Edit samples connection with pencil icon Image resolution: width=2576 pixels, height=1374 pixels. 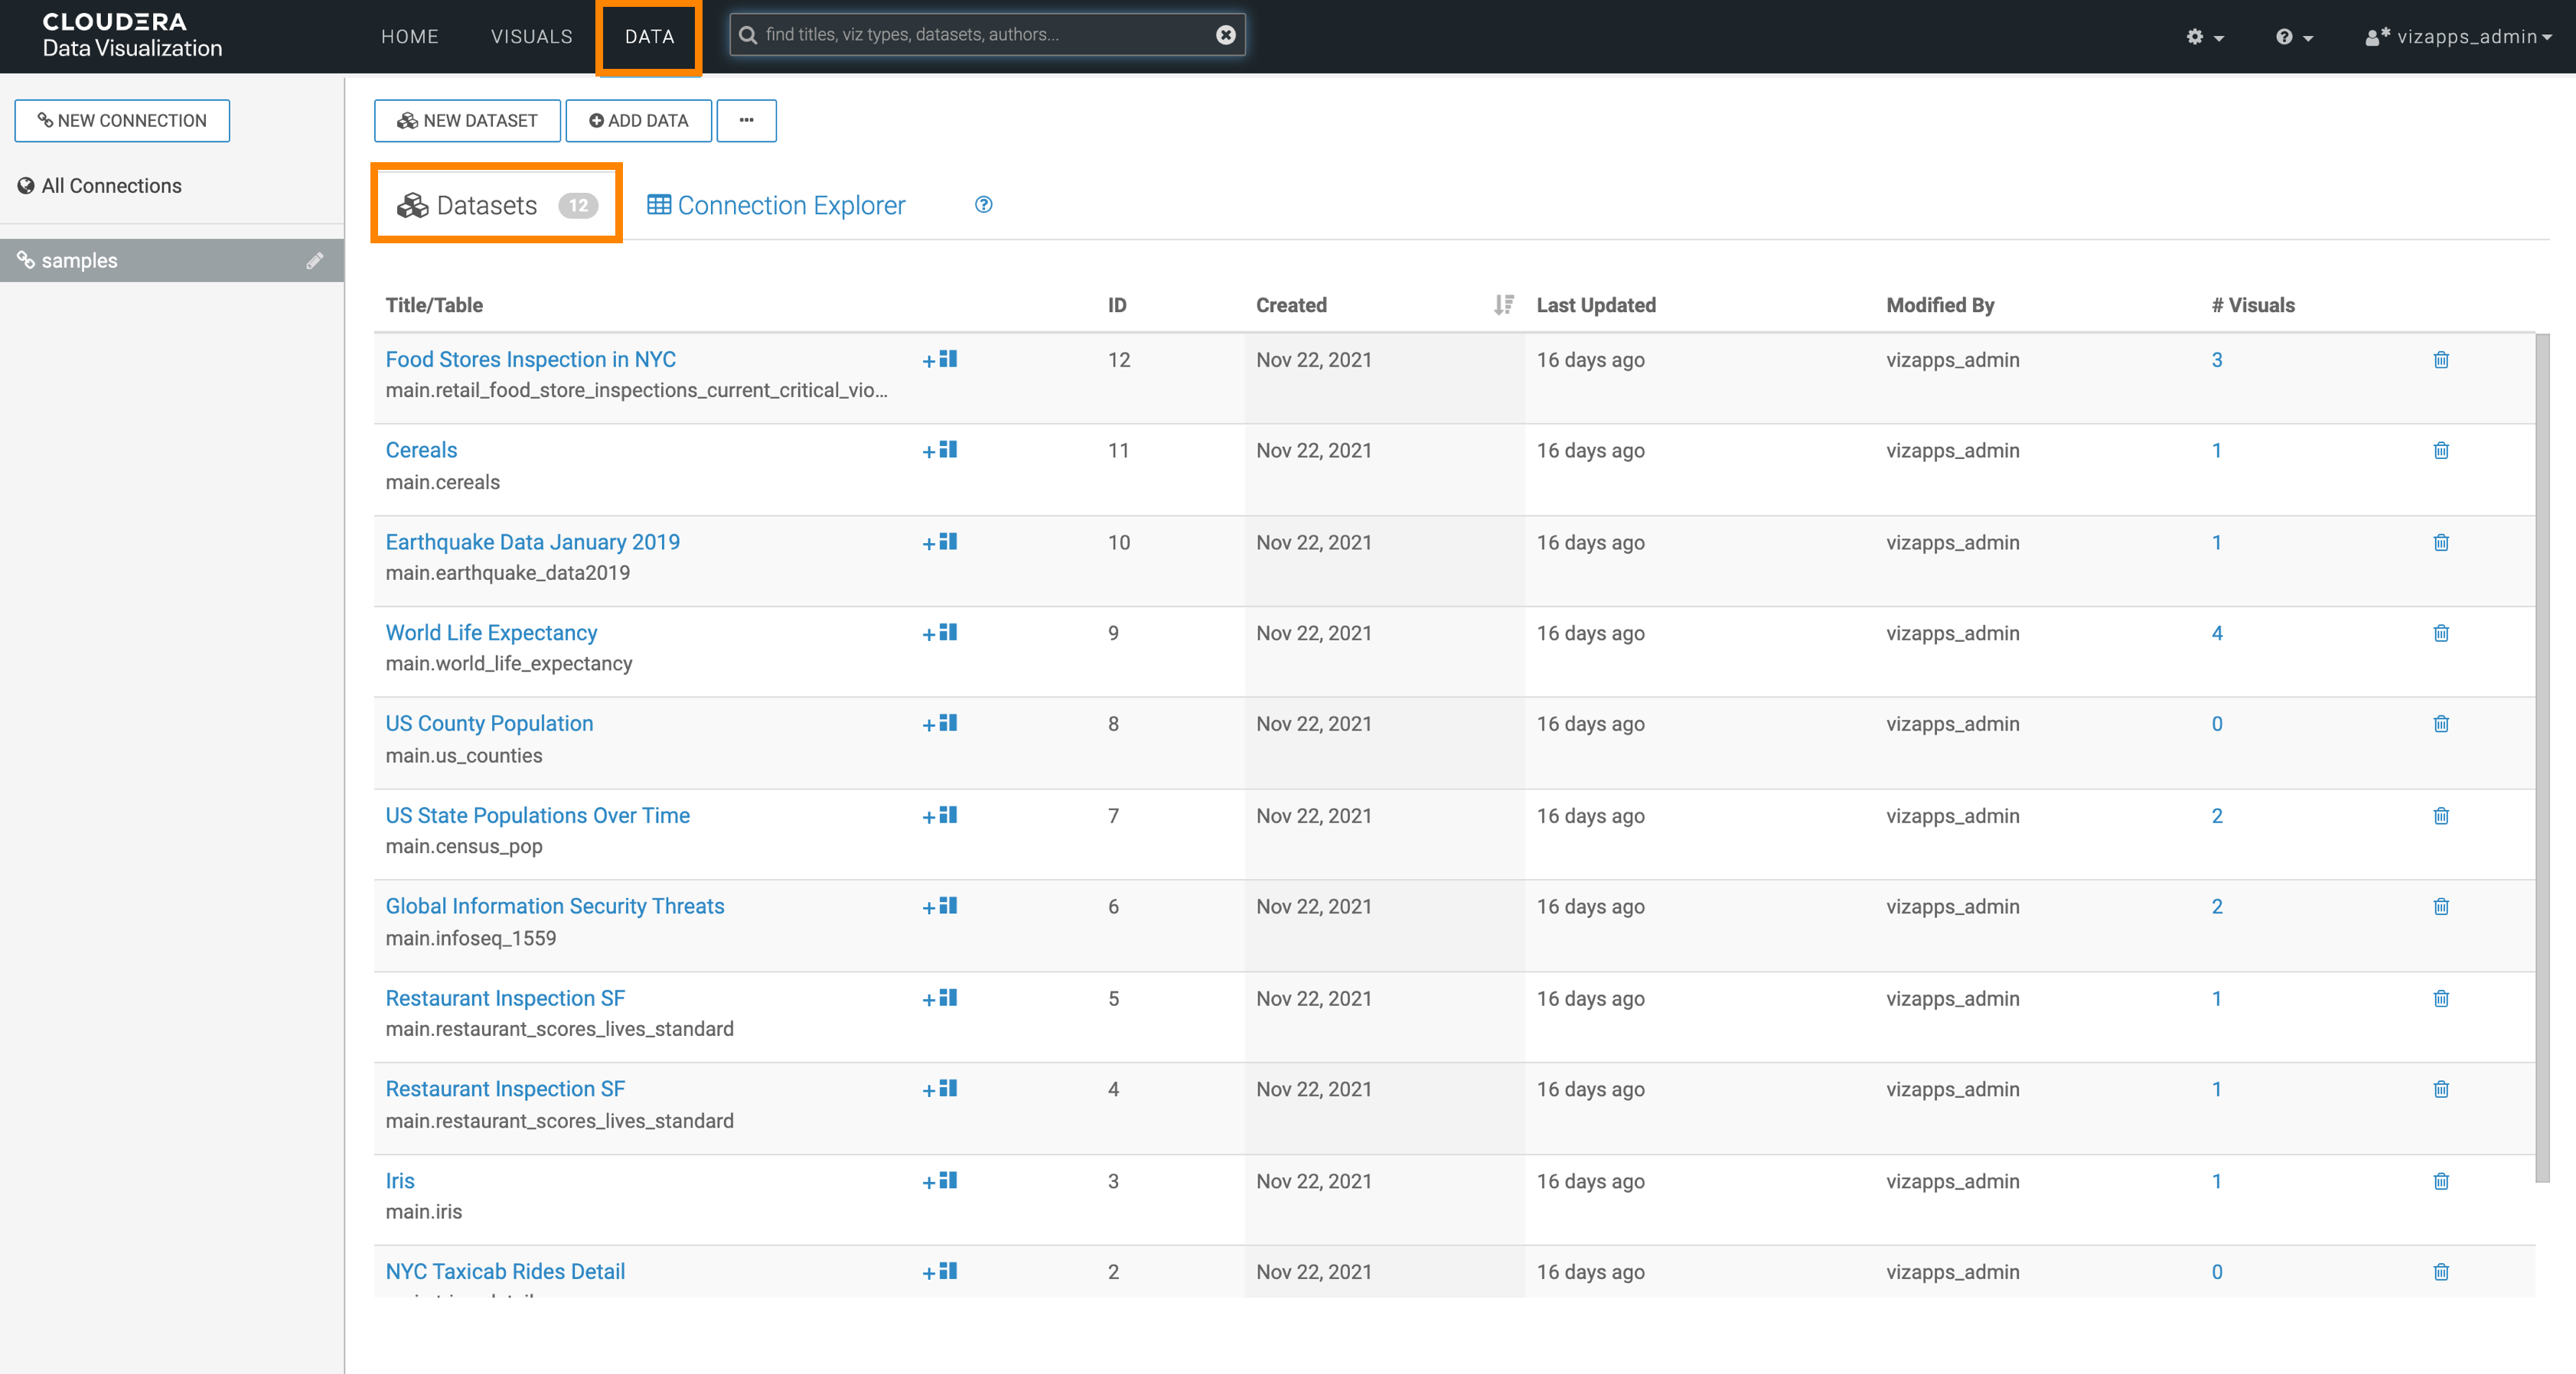[x=314, y=261]
